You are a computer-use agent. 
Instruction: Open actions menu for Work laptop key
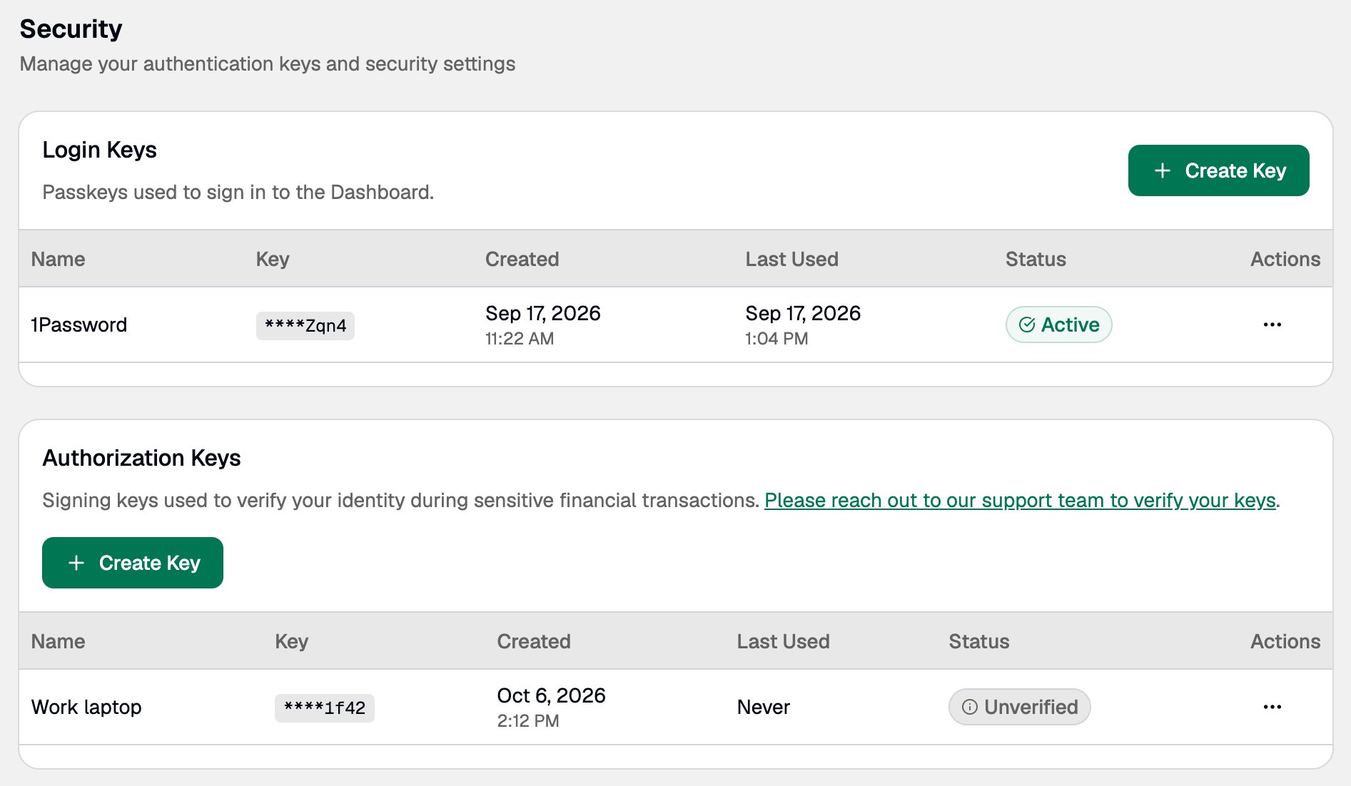coord(1272,707)
